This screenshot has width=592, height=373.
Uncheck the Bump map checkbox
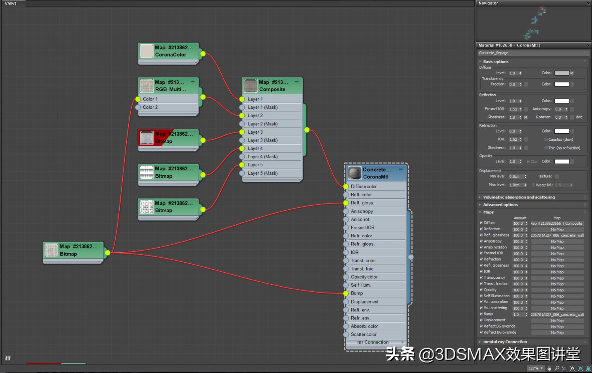pyautogui.click(x=481, y=314)
